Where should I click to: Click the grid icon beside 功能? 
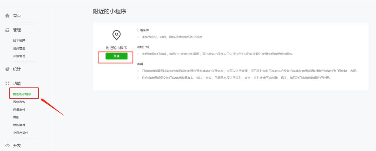pyautogui.click(x=7, y=83)
